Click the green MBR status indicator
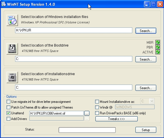 [x=157, y=42]
